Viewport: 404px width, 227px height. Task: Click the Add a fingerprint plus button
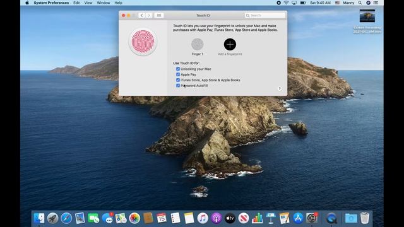coord(230,44)
